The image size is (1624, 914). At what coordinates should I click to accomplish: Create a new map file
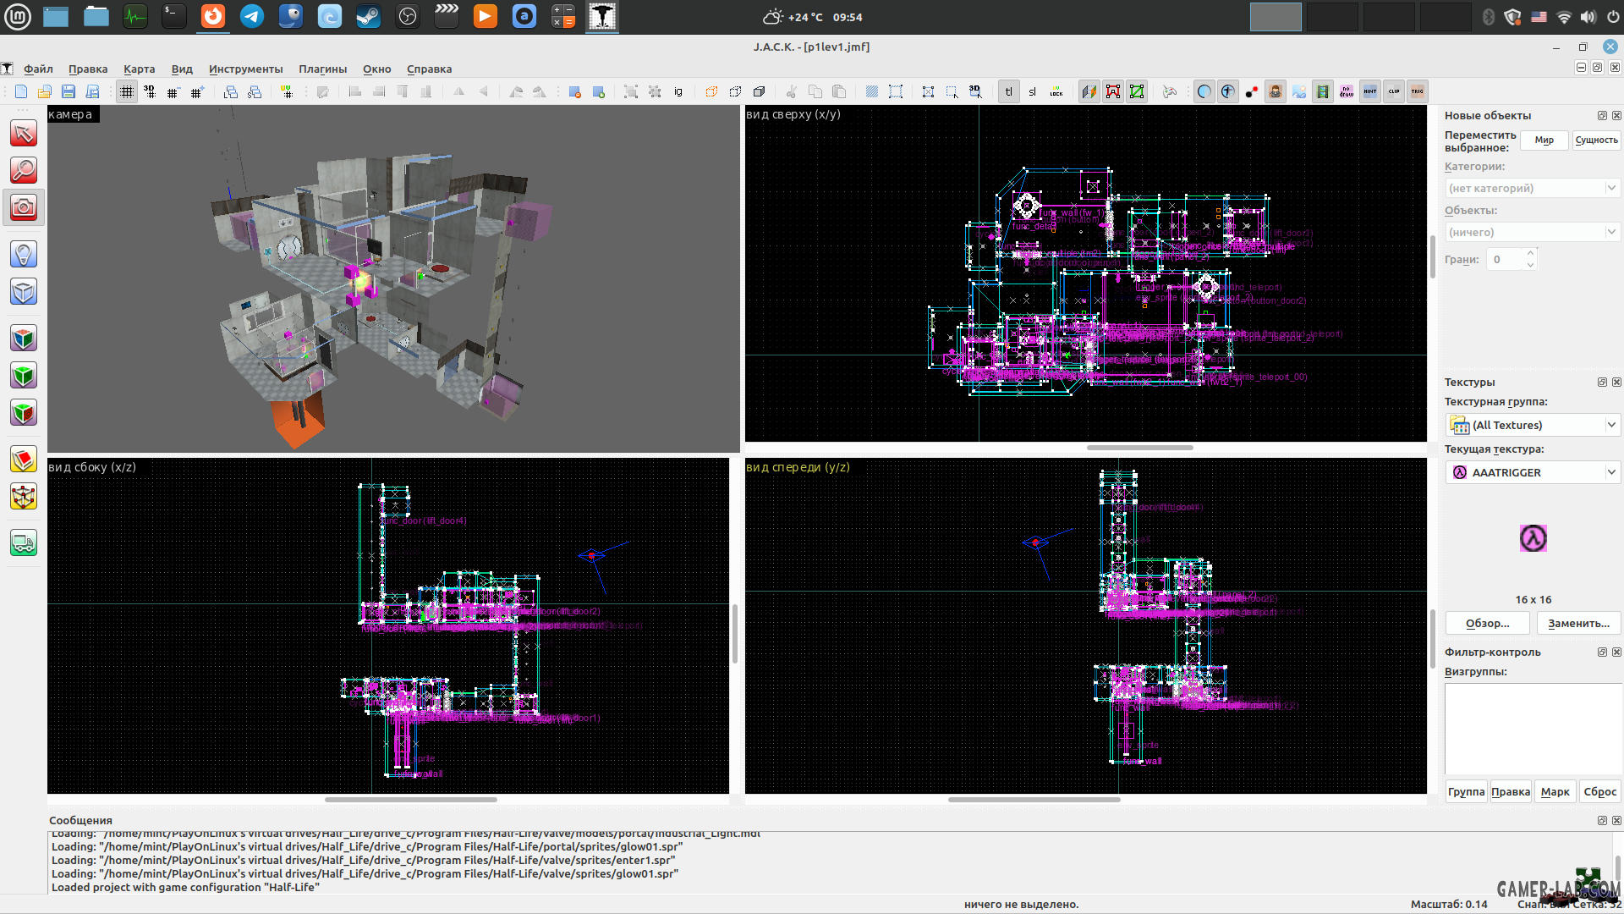21,91
